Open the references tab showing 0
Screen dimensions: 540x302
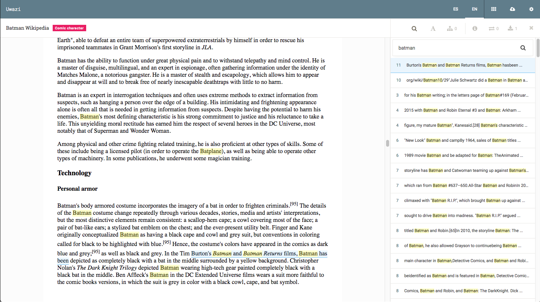pyautogui.click(x=452, y=29)
